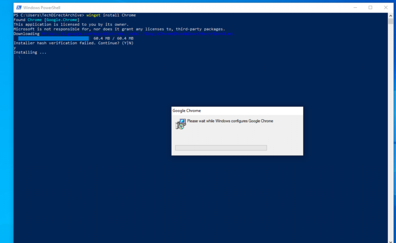Minimize the Windows PowerShell window
This screenshot has width=396, height=243.
[355, 7]
